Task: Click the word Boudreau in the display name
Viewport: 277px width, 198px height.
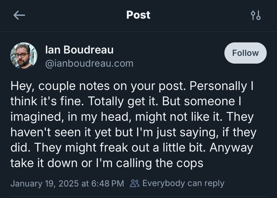Action: click(99, 50)
